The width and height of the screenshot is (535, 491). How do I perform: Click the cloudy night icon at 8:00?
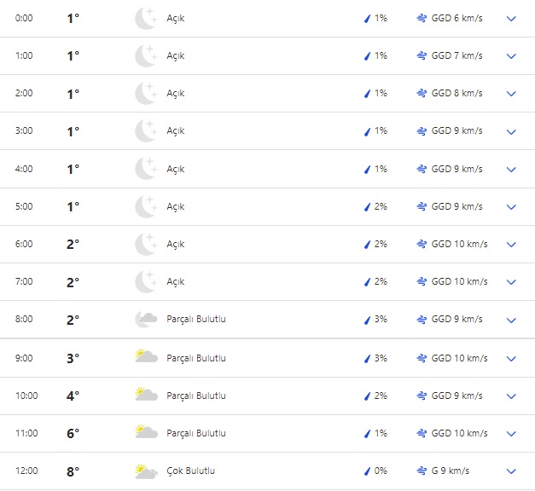[x=146, y=320]
